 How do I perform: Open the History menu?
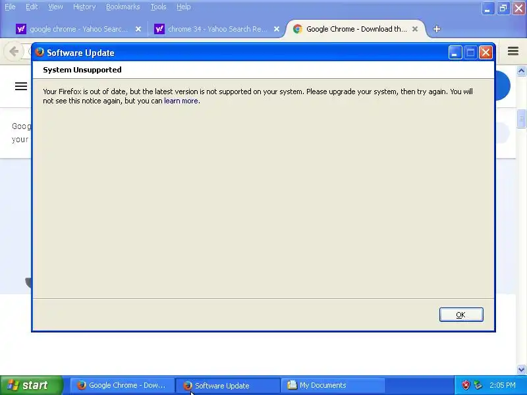coord(84,7)
